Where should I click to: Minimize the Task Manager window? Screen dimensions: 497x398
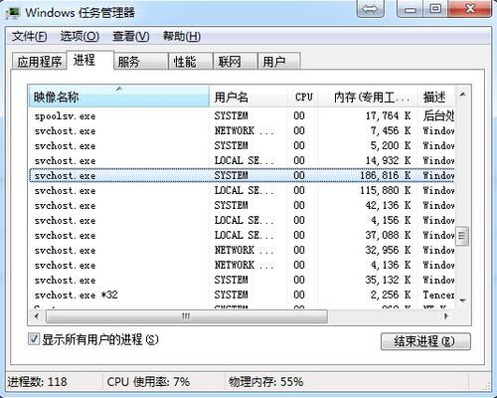point(410,8)
